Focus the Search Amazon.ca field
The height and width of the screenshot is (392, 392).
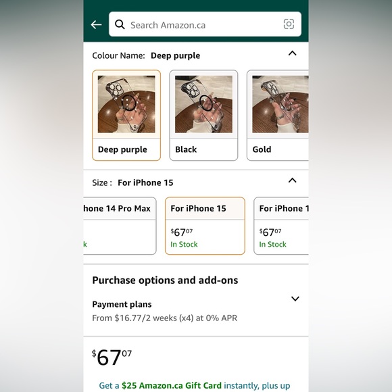click(205, 24)
